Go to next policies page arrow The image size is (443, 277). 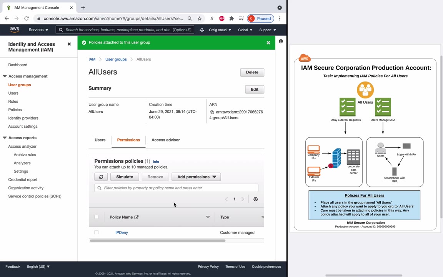pos(243,199)
